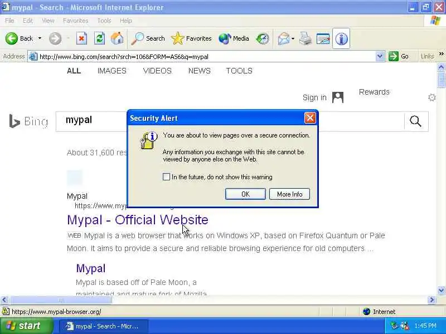Image resolution: width=446 pixels, height=334 pixels.
Task: Switch to the IMAGES tab on Bing
Action: pos(112,71)
